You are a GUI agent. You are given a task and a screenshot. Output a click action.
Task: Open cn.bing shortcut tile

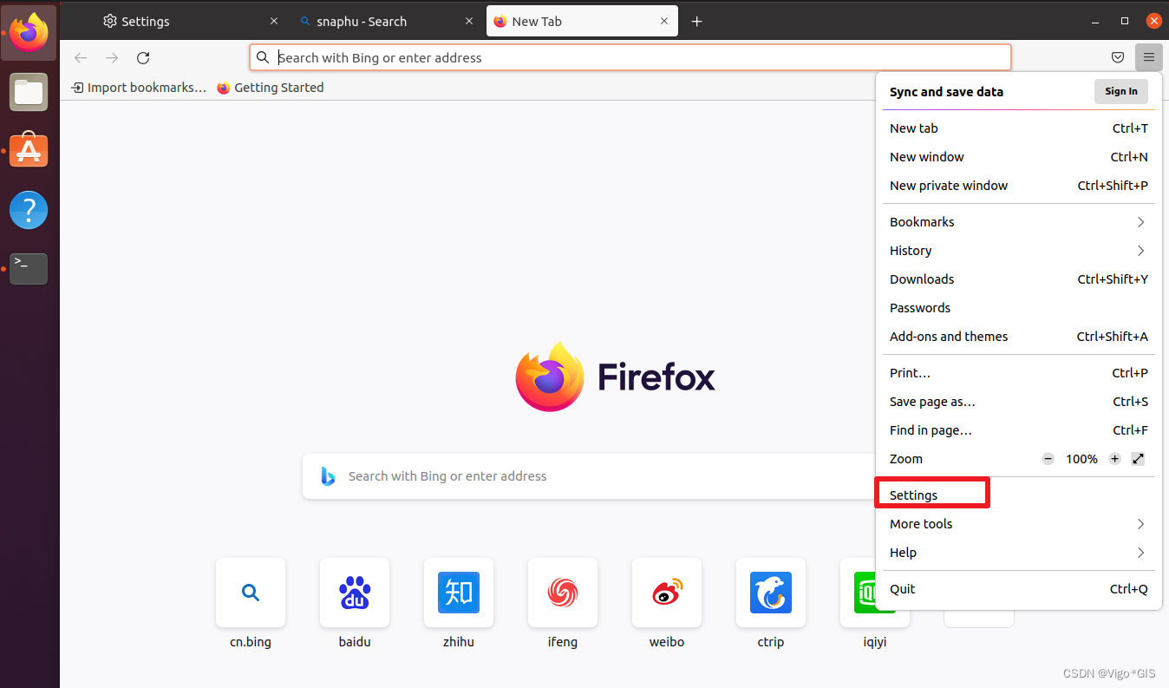(251, 593)
